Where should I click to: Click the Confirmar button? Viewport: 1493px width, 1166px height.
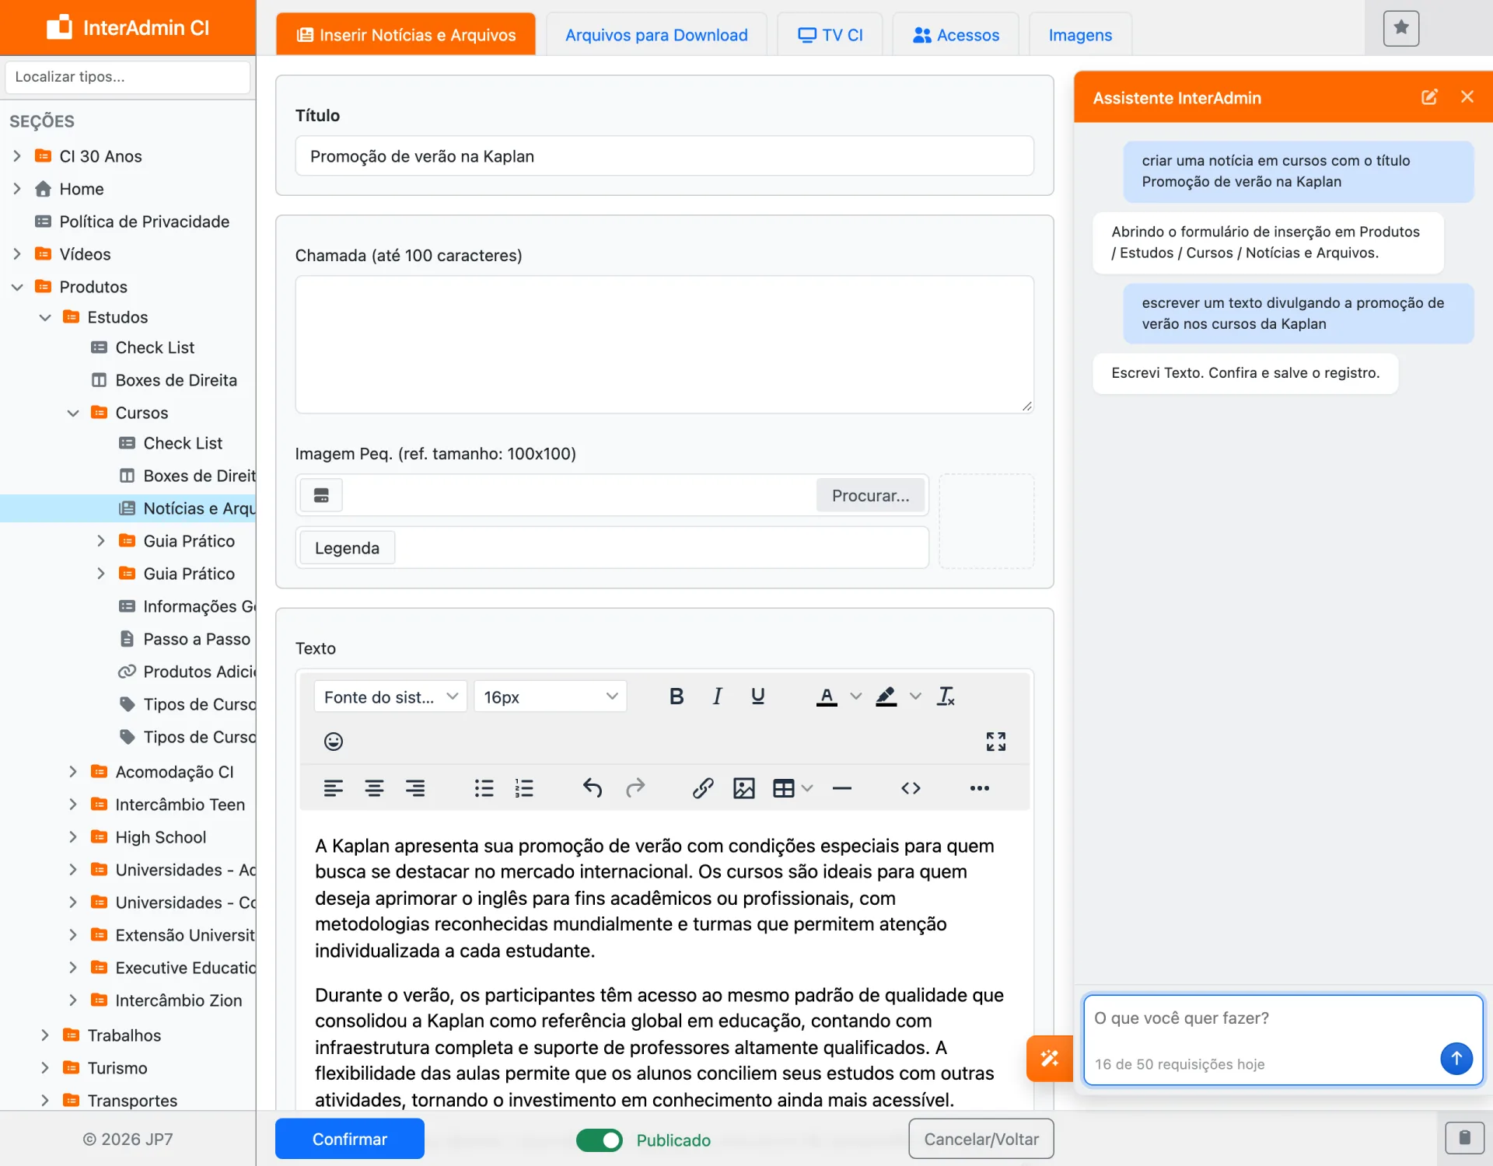[350, 1139]
